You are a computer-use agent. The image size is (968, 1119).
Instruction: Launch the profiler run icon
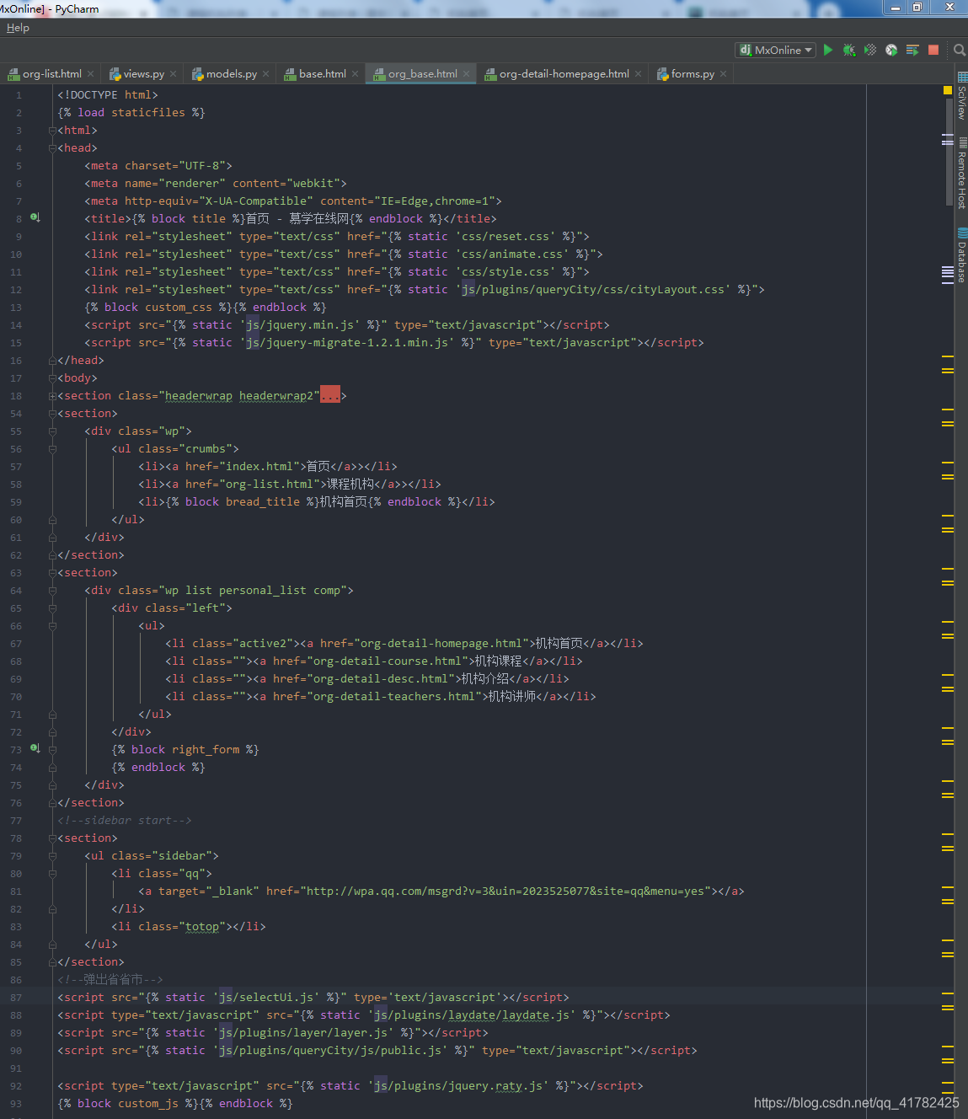click(891, 50)
